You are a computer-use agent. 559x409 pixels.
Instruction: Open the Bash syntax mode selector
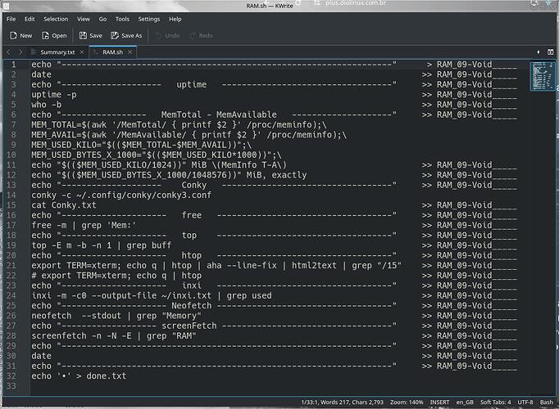pos(546,402)
